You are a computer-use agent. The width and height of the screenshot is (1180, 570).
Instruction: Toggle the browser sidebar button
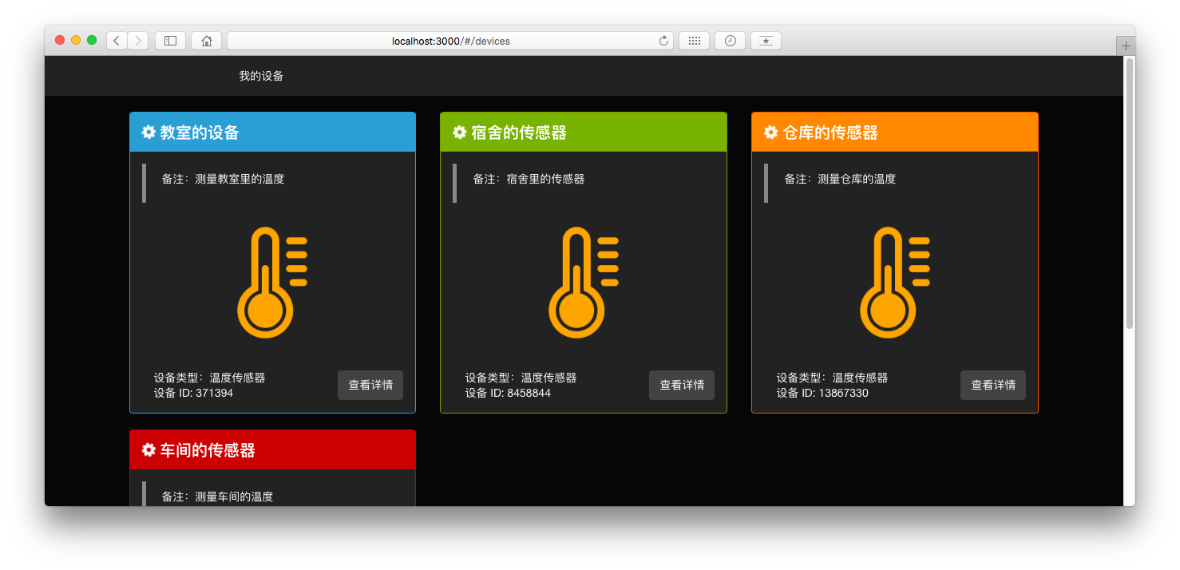170,41
